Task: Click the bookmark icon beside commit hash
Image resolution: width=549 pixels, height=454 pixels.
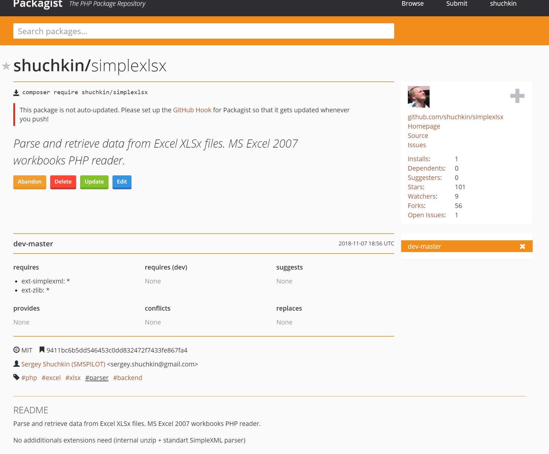Action: click(x=42, y=350)
